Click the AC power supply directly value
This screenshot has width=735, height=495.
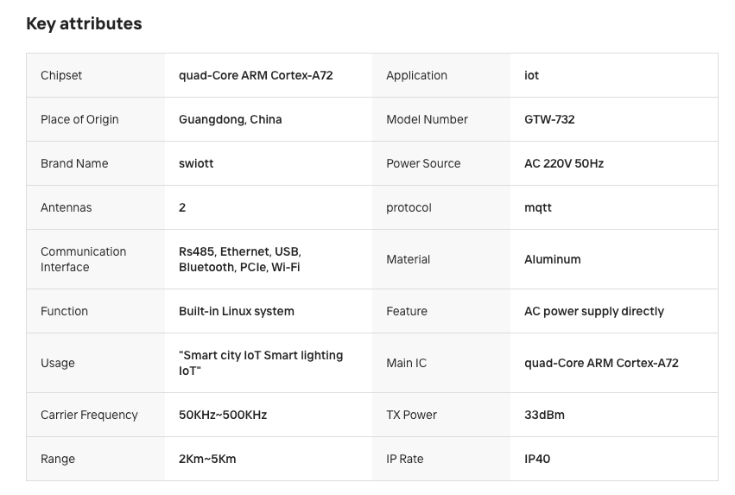pos(594,311)
